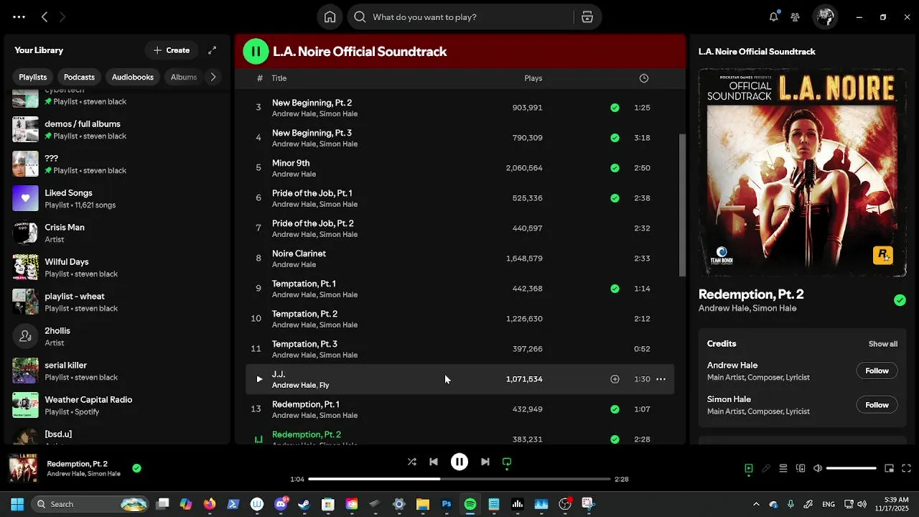Show more library filters with the right chevron
Screen dimensions: 919x517
coord(213,77)
